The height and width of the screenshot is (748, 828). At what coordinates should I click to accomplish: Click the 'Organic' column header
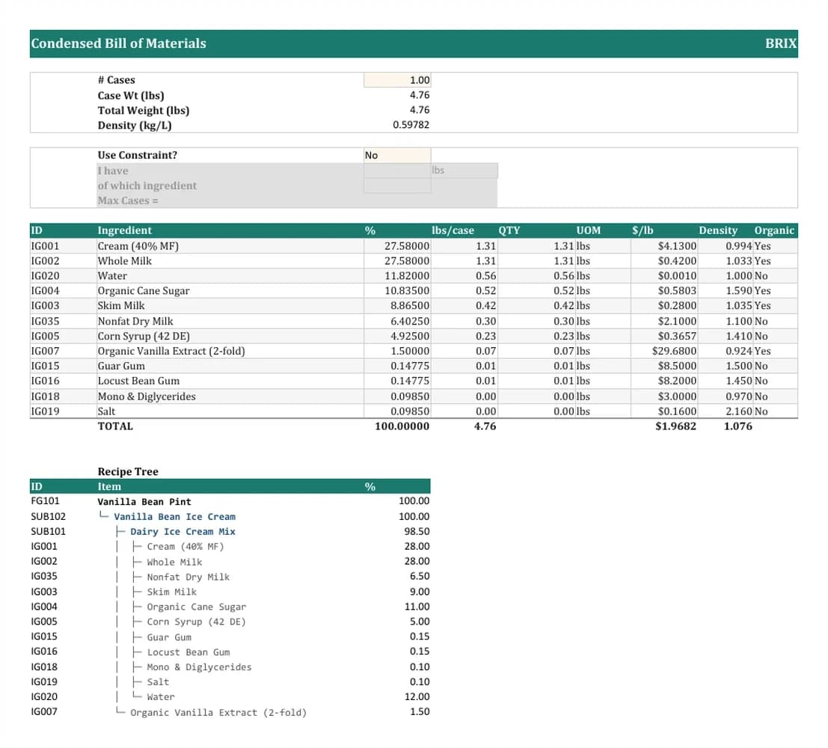774,230
